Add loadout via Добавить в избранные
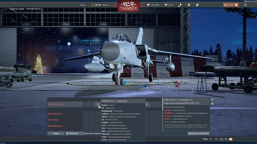Viewport: 257px width, 144px height. 198,133
